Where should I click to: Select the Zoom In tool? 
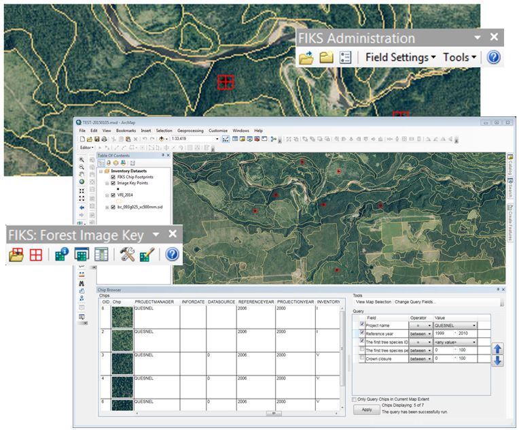click(x=82, y=160)
